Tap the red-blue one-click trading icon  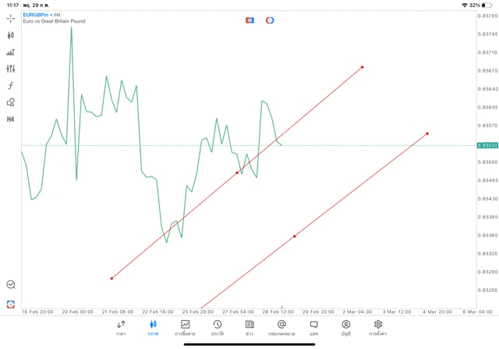[249, 20]
